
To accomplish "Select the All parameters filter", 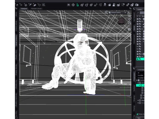I will pos(140,73).
